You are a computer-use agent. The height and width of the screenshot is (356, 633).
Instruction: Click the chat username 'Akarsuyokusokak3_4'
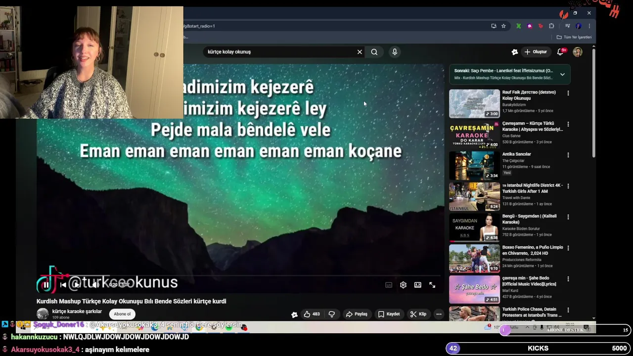(45, 350)
